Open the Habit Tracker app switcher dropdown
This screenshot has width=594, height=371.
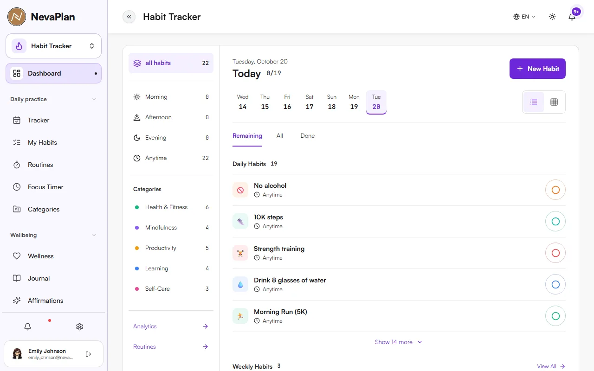[53, 46]
